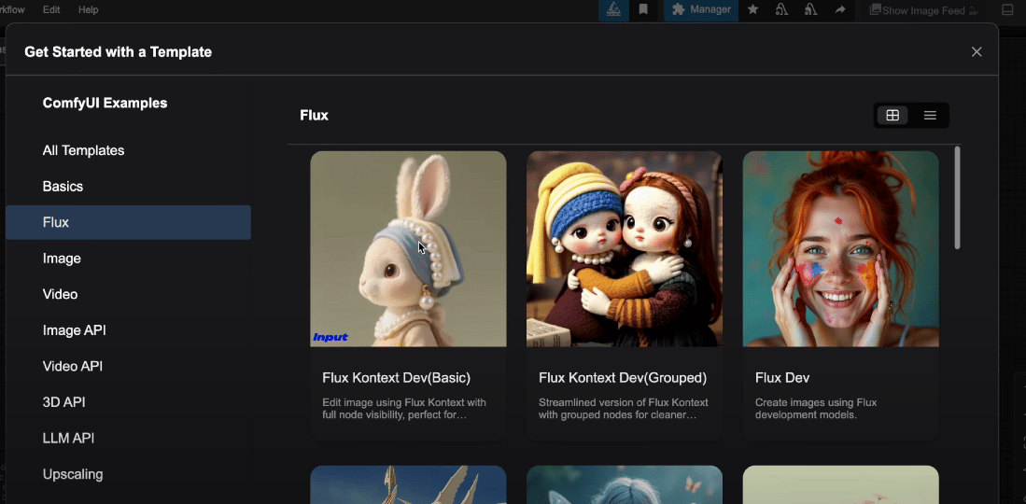Click the bookmark icon in top toolbar

(x=643, y=10)
